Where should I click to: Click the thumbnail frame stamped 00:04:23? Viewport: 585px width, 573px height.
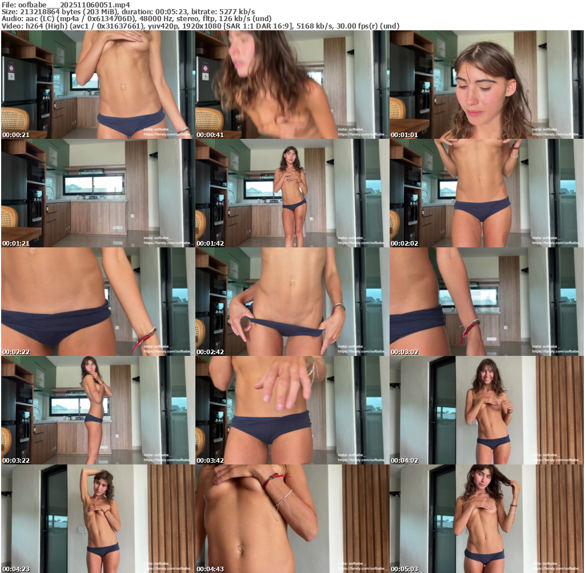coord(98,519)
